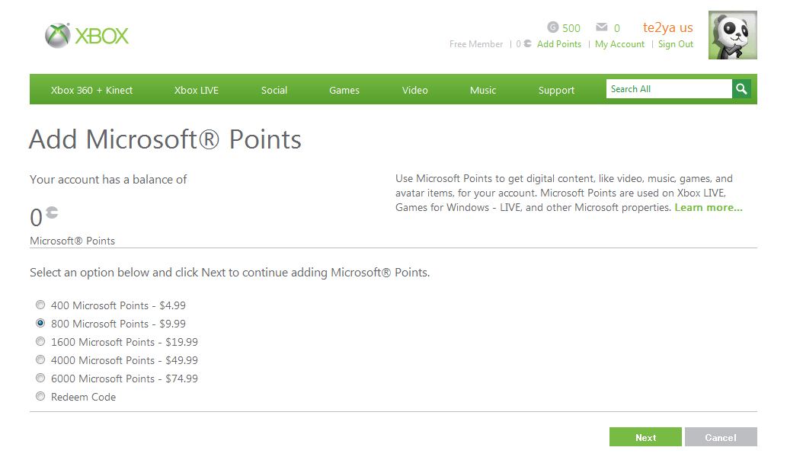The width and height of the screenshot is (787, 460).
Task: Click the Microsoft Points icon beside Add Points
Action: 527,43
